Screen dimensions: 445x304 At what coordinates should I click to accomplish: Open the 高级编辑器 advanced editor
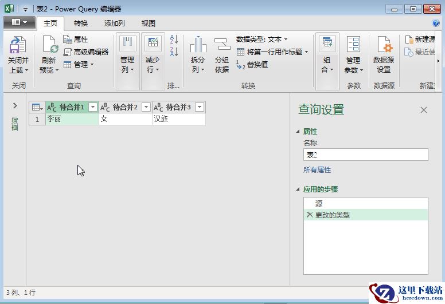click(x=86, y=52)
